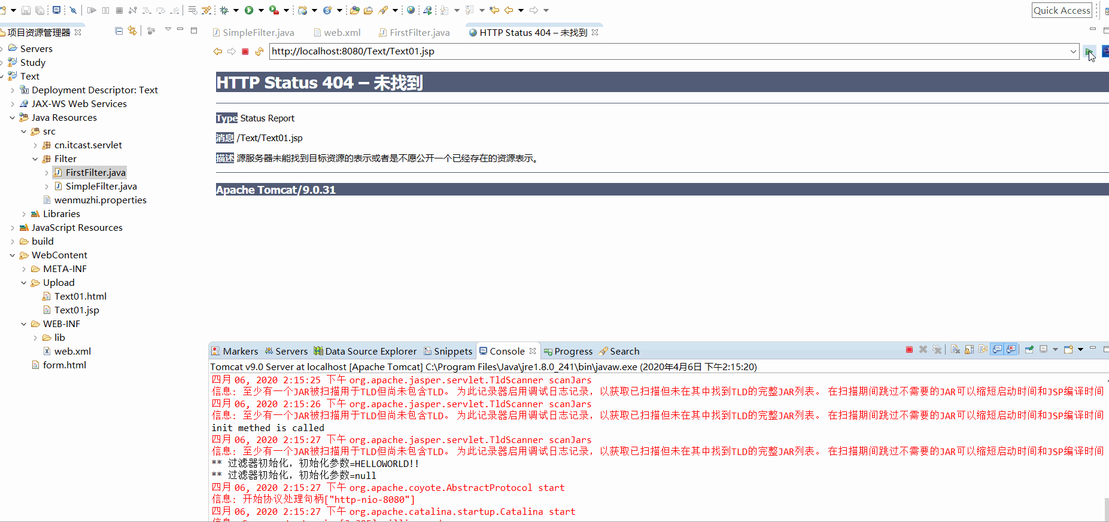Close the HTTP Status 404 browser tab
1109x522 pixels.
[x=595, y=32]
